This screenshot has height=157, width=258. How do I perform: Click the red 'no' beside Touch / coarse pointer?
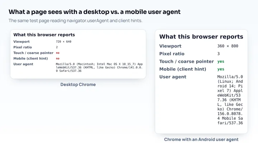(58, 53)
